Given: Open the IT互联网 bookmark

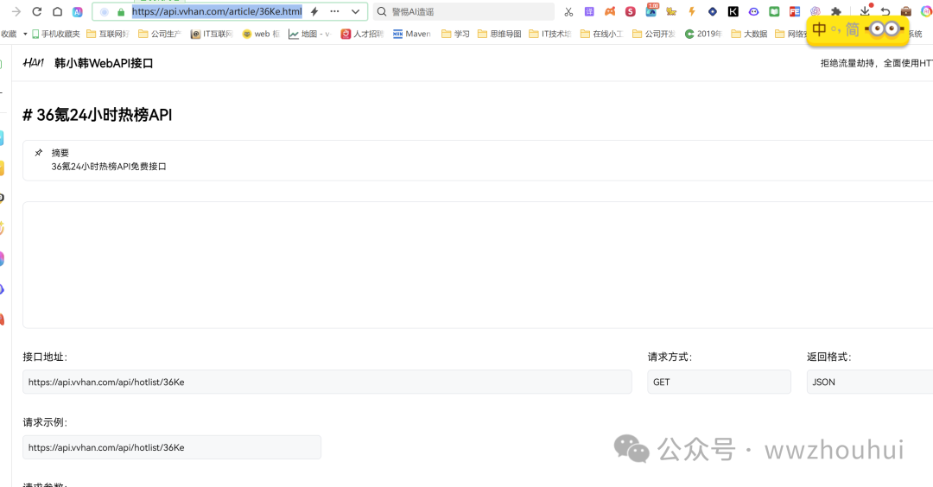Looking at the screenshot, I should 212,34.
